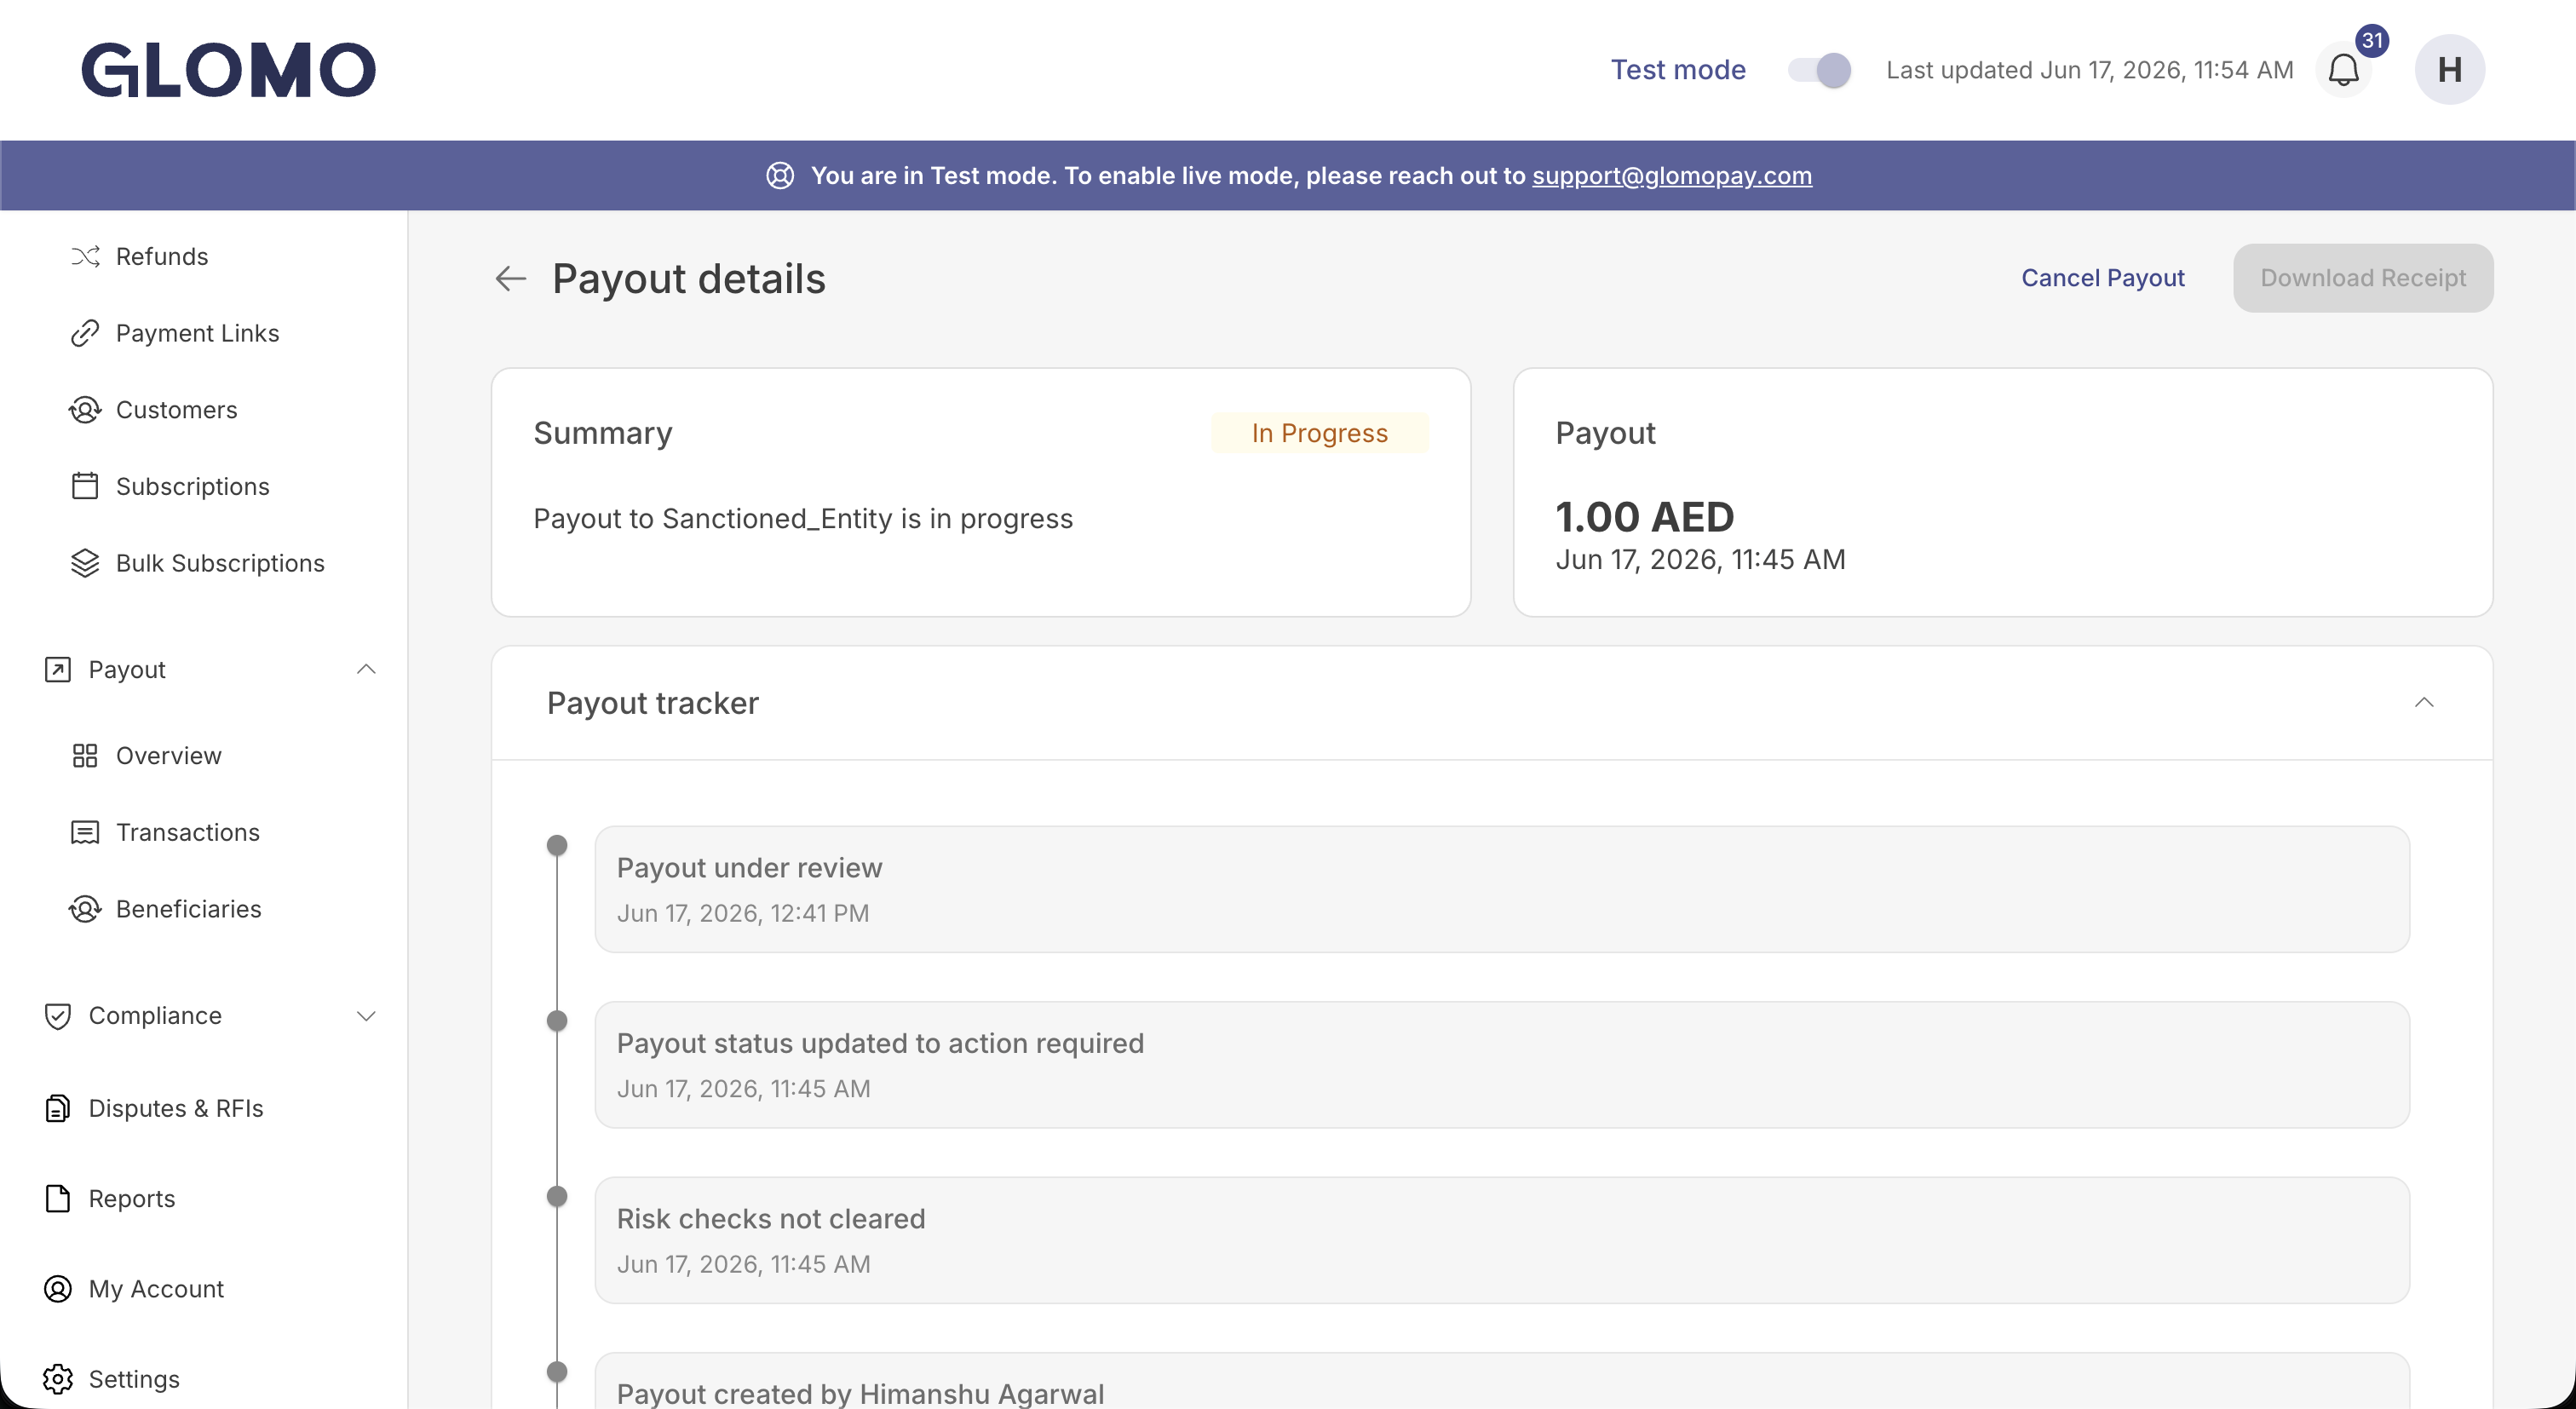Click the GLOMO logo
Image resolution: width=2576 pixels, height=1409 pixels.
coord(228,70)
